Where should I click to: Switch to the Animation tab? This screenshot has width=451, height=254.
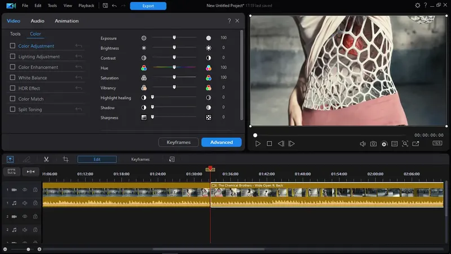coord(67,21)
